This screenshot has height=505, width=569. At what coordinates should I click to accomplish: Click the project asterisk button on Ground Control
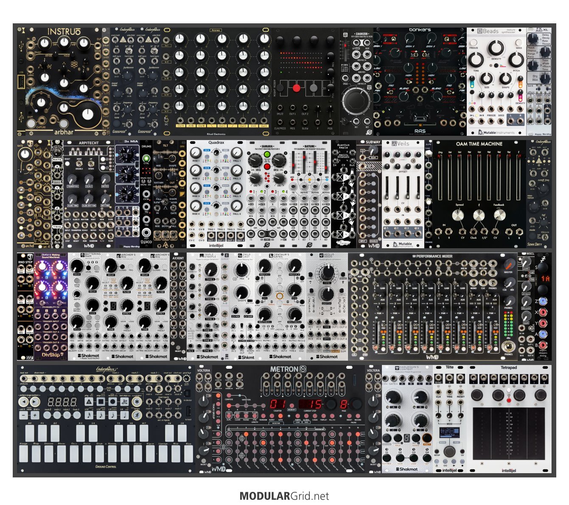137,401
